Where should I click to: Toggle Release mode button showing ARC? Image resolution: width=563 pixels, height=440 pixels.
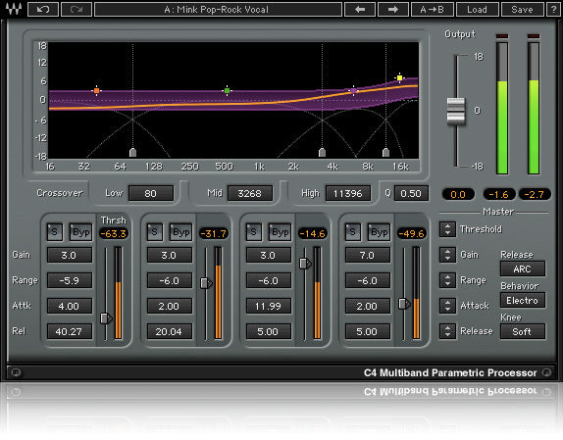pyautogui.click(x=523, y=269)
